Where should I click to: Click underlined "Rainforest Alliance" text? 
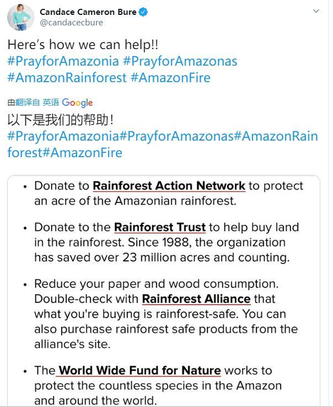tap(196, 299)
